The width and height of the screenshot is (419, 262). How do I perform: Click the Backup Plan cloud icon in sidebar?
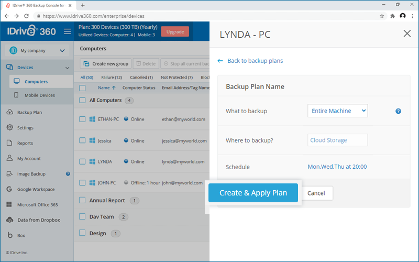pos(9,112)
